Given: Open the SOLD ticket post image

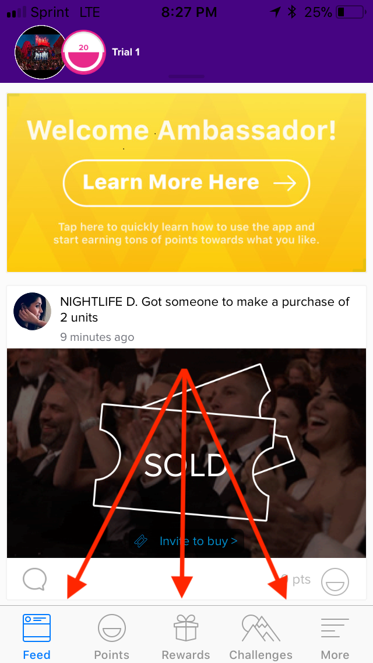Looking at the screenshot, I should click(x=186, y=453).
